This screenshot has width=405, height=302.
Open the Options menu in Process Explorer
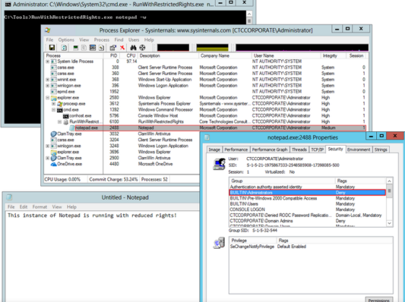(66, 40)
